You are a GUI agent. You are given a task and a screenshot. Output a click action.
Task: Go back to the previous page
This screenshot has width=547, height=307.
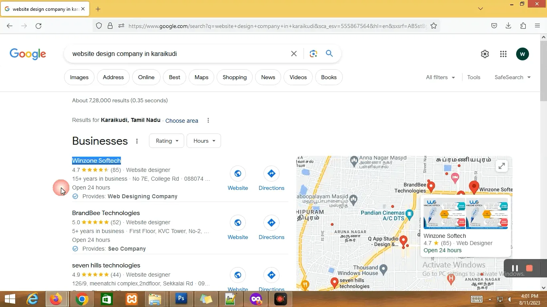[x=10, y=26]
